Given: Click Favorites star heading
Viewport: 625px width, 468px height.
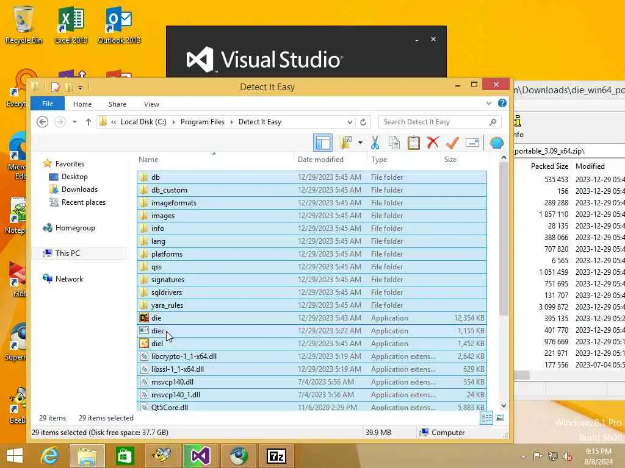Looking at the screenshot, I should (70, 163).
